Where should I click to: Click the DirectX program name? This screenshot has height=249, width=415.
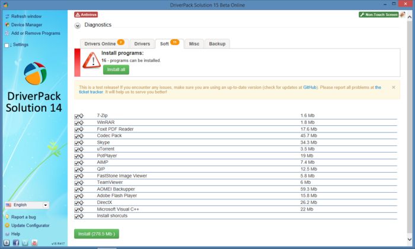[x=104, y=202]
